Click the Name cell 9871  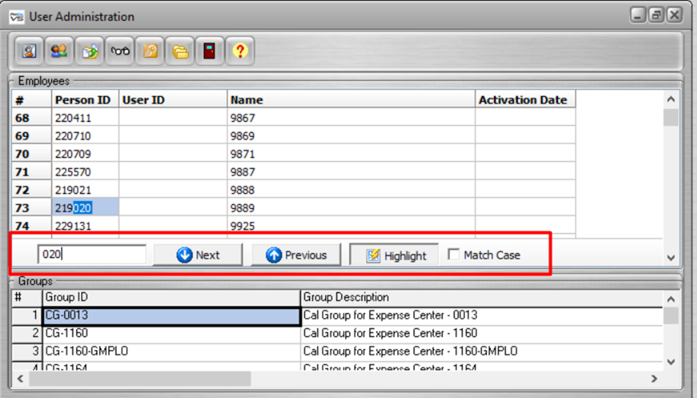(x=351, y=154)
